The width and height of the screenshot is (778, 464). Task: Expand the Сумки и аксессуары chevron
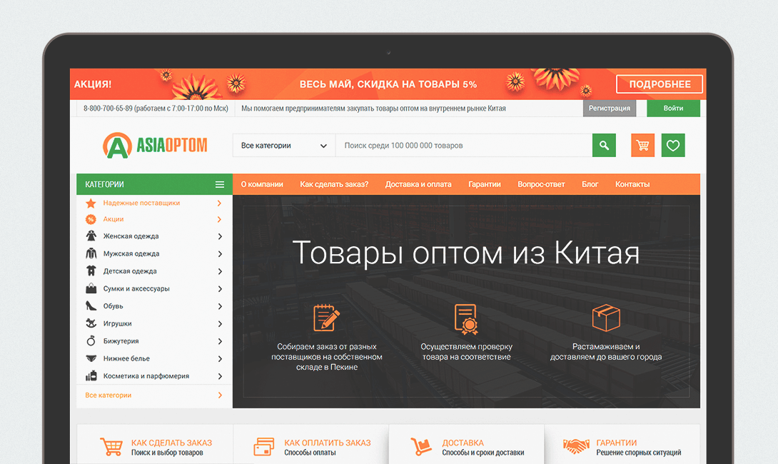click(219, 289)
